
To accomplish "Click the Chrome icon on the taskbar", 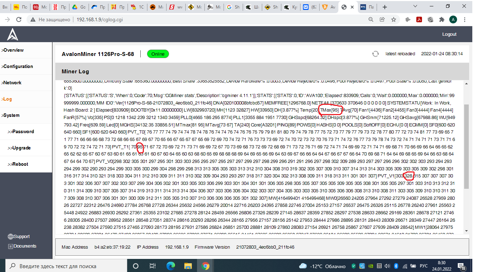I will coord(205,266).
